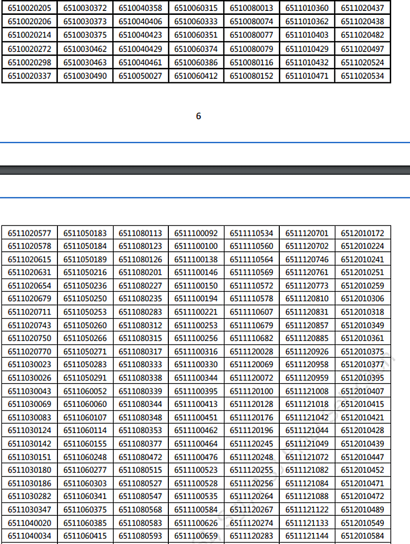Screen dimensions: 410x544
Task: Select the number 6511110572
Action: click(x=252, y=285)
